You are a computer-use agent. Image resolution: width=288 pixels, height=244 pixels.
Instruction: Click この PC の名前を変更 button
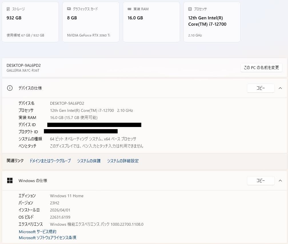click(261, 68)
